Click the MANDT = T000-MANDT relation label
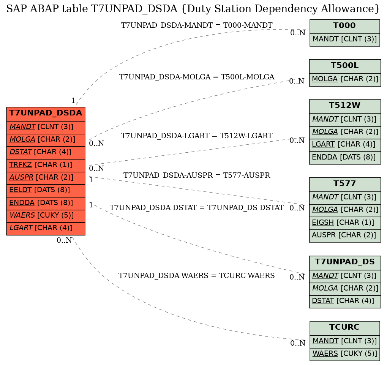The width and height of the screenshot is (387, 365). point(197,25)
